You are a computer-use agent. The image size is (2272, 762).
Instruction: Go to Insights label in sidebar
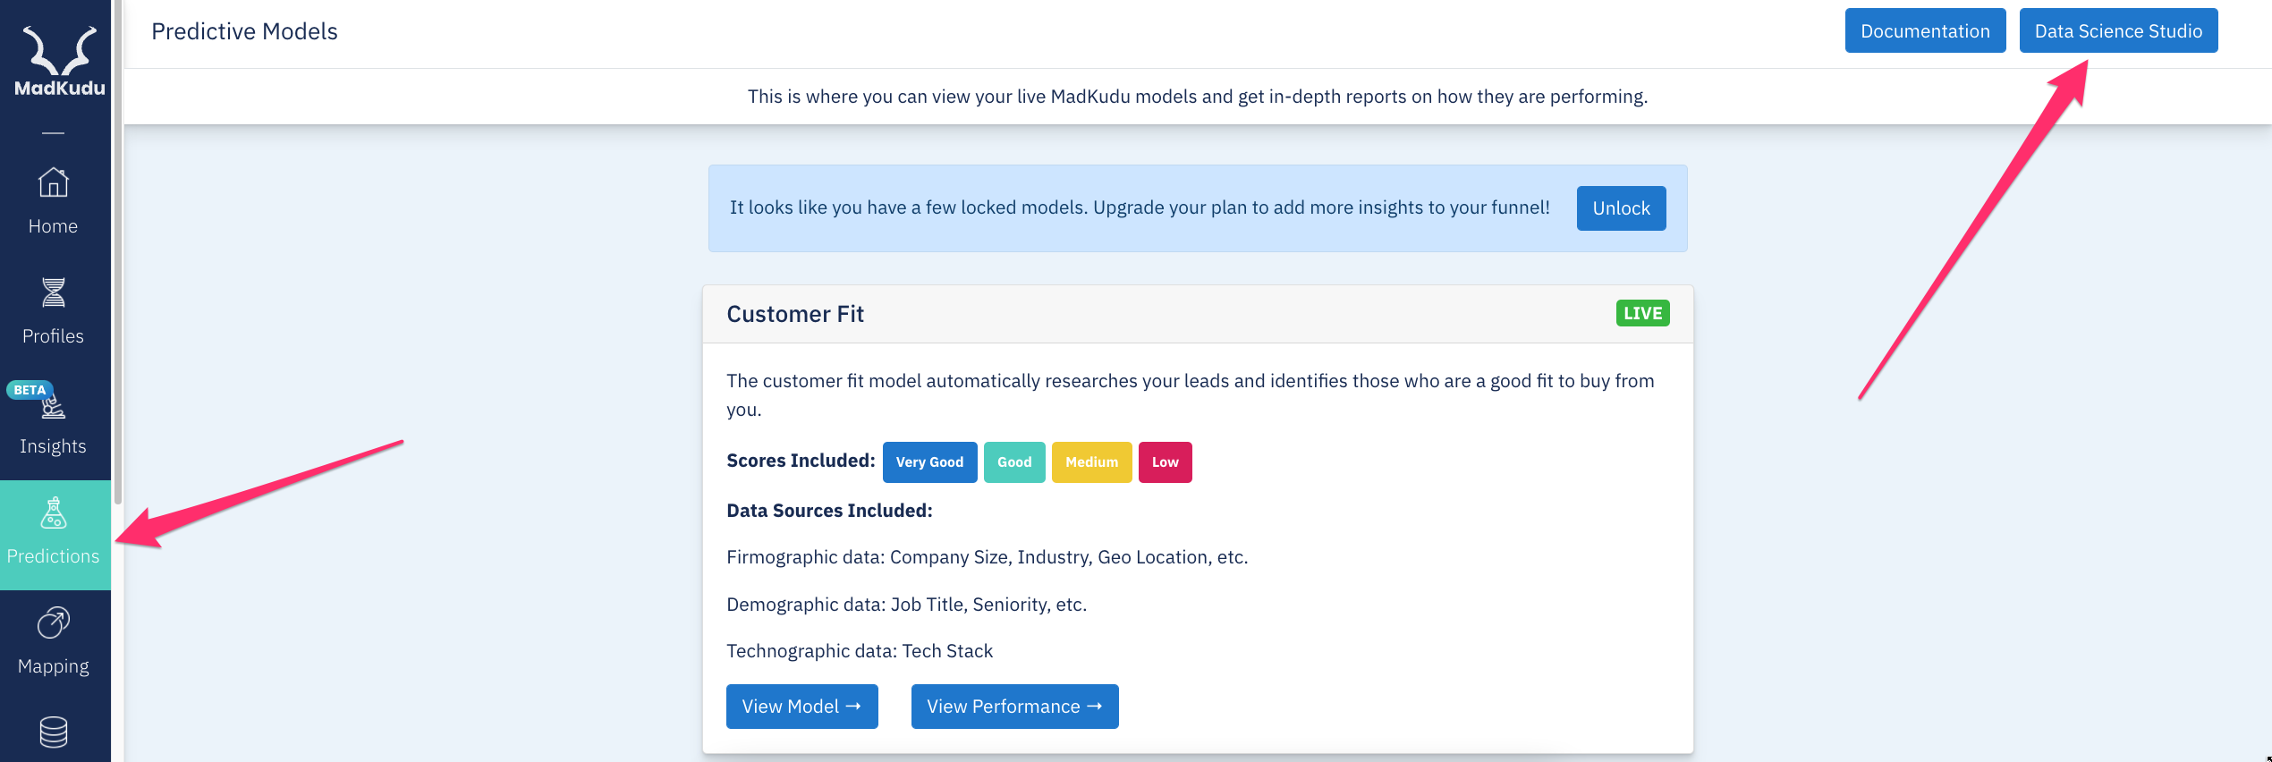(53, 446)
